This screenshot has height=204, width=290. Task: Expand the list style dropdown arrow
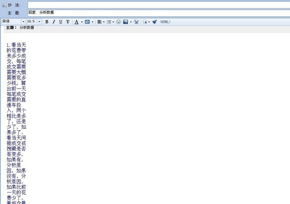[x=113, y=22]
